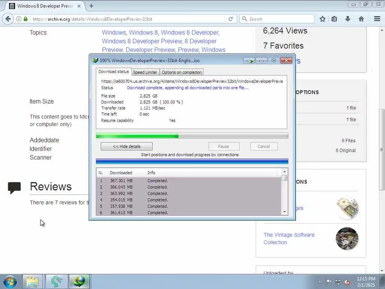Click the Vintage Software Collection thumbnail
Image resolution: width=385 pixels, height=289 pixels.
(347, 239)
